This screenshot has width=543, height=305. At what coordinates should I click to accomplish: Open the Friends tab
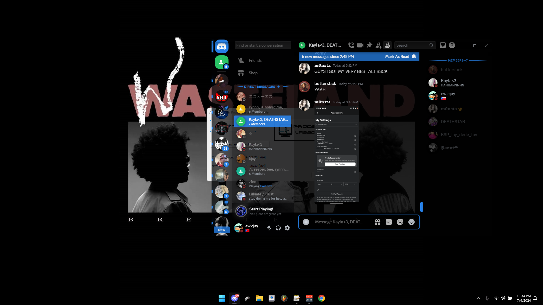point(263,60)
